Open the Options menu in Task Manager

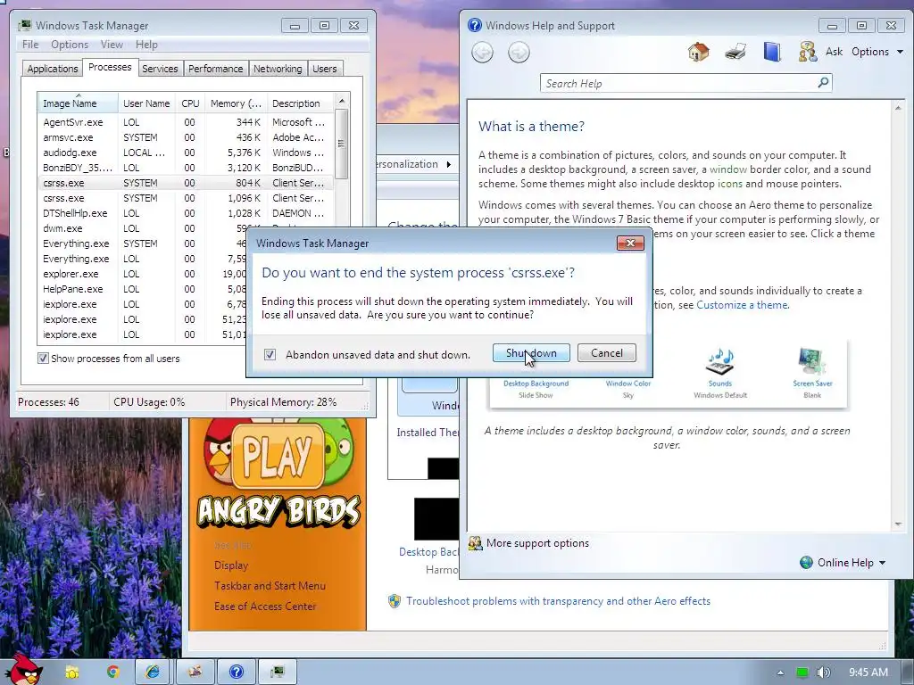[70, 45]
